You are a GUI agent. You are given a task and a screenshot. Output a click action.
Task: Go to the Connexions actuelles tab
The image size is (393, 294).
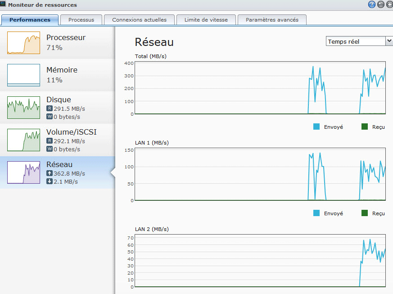tap(139, 20)
